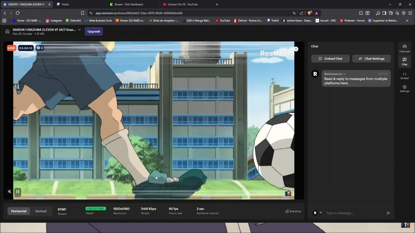Open Brave Shields icon
This screenshot has height=233, width=415.
(309, 13)
